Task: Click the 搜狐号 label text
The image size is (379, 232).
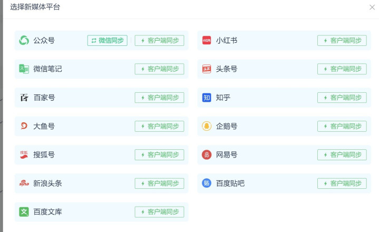Action: point(44,154)
